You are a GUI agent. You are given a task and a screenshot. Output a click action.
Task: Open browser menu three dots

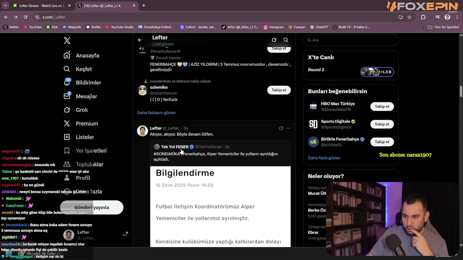457,17
